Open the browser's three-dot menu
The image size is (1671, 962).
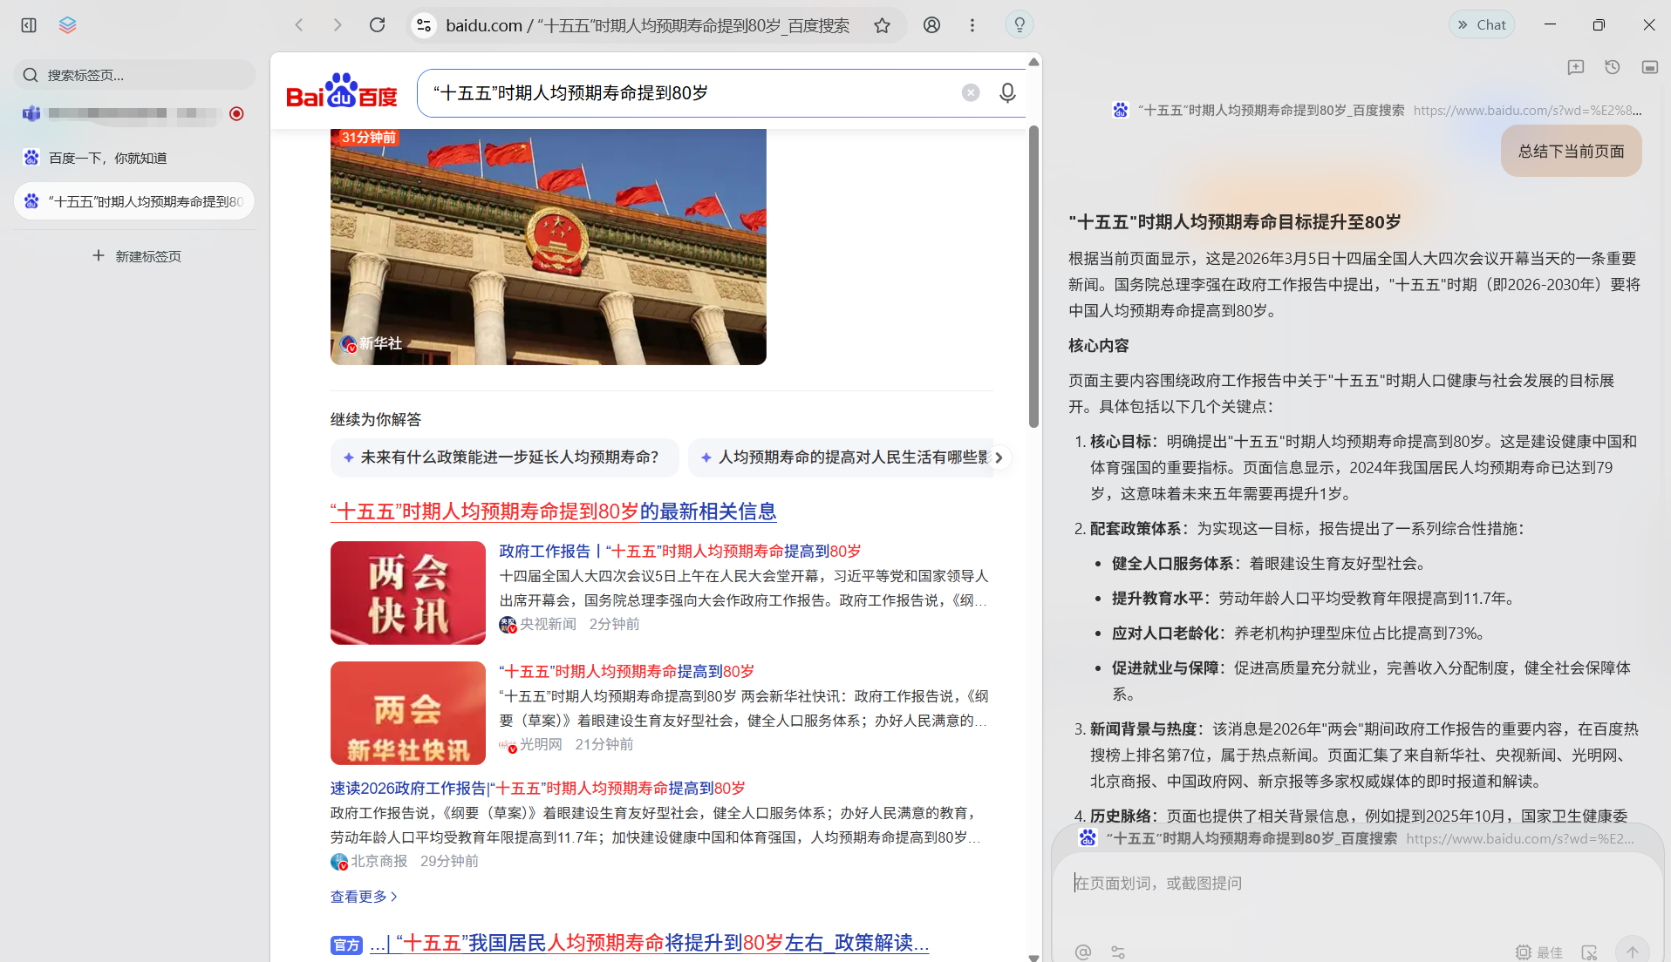(x=972, y=24)
